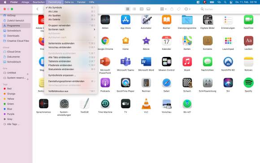Viewport: 260px width, 163px height.
Task: Open Symbolleiste anpassen dialog
Action: click(x=71, y=75)
